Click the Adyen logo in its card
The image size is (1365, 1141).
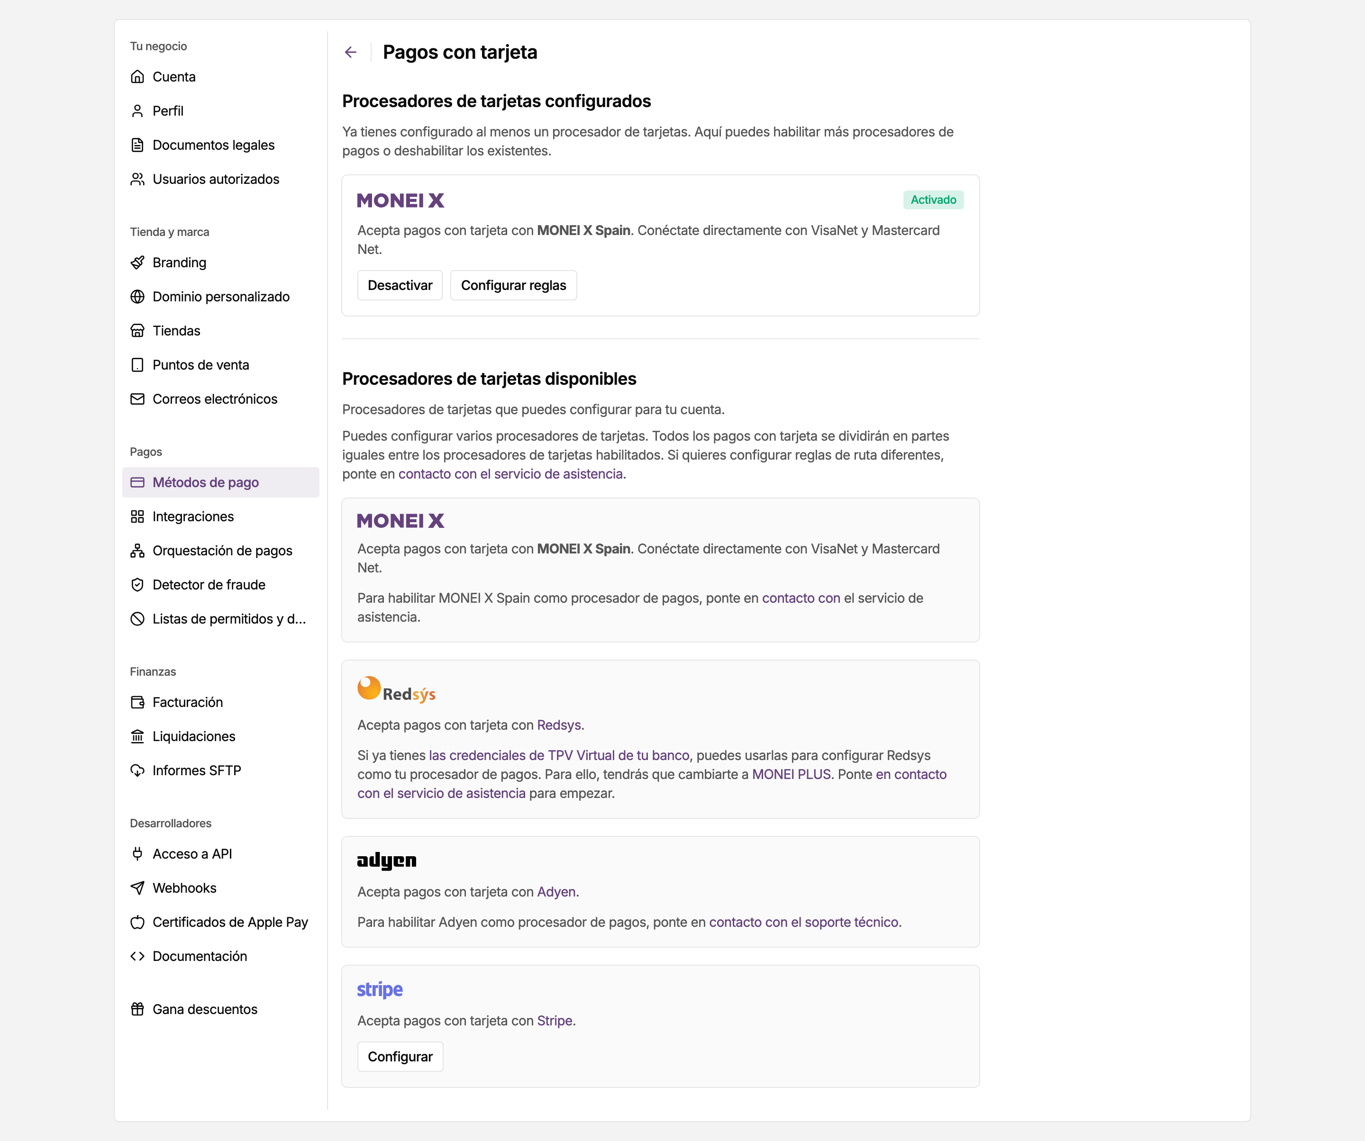coord(387,860)
